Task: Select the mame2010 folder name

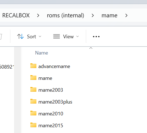Action: coord(51,114)
